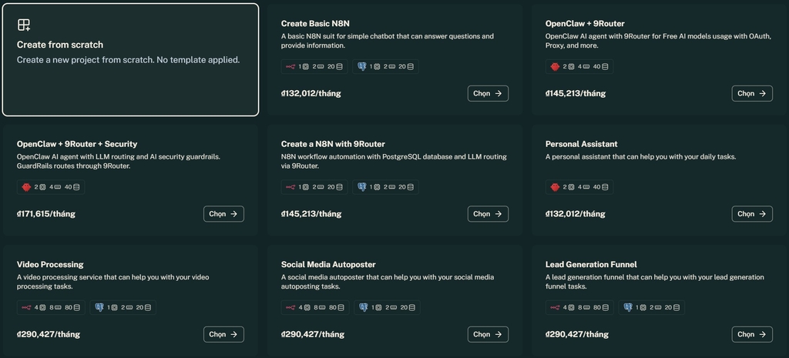Click Chọn on the Lead Generation Funnel card
This screenshot has width=789, height=358.
752,334
